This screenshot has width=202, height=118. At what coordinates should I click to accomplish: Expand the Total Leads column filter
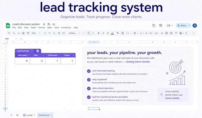(29, 55)
